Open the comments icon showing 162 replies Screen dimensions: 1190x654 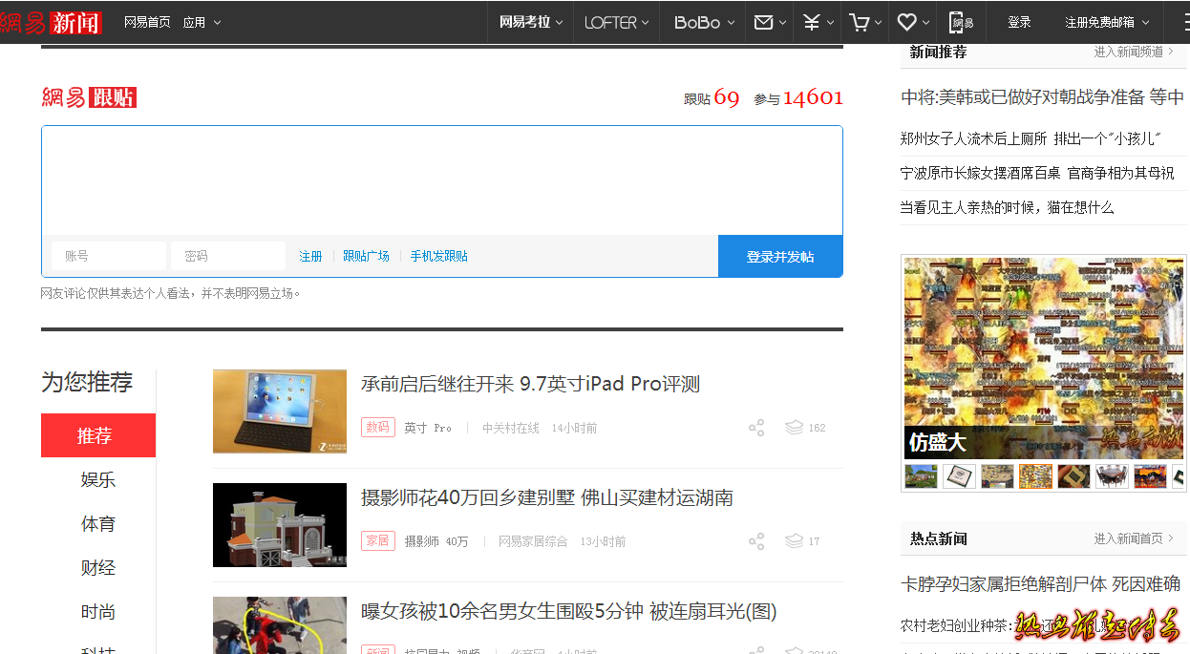794,428
